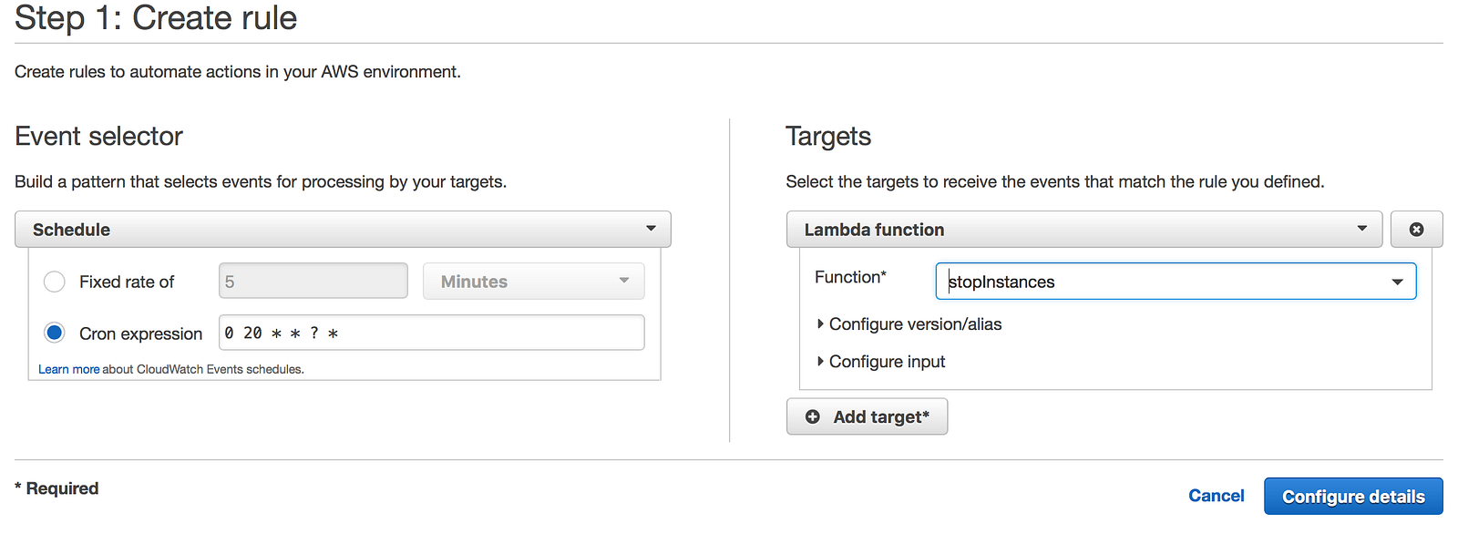Click the triangle icon beside Configure version/alias
The height and width of the screenshot is (544, 1458).
[x=820, y=324]
